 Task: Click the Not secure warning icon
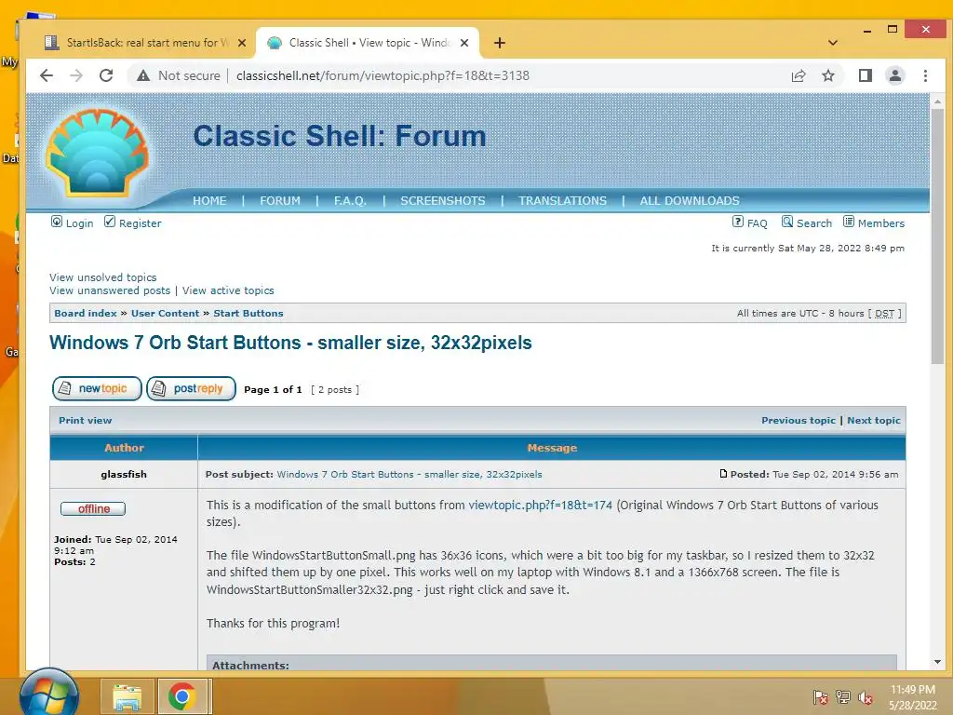pyautogui.click(x=142, y=75)
